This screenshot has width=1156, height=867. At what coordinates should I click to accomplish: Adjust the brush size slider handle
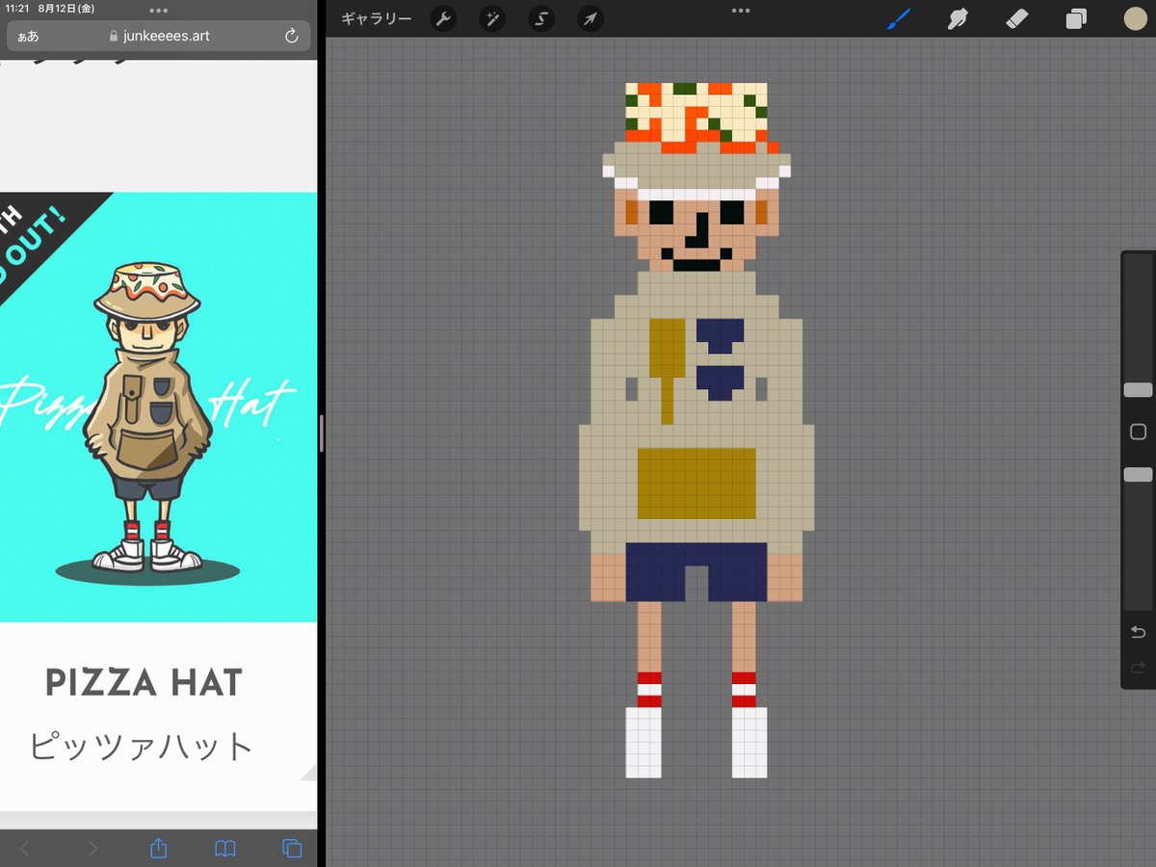[1138, 389]
